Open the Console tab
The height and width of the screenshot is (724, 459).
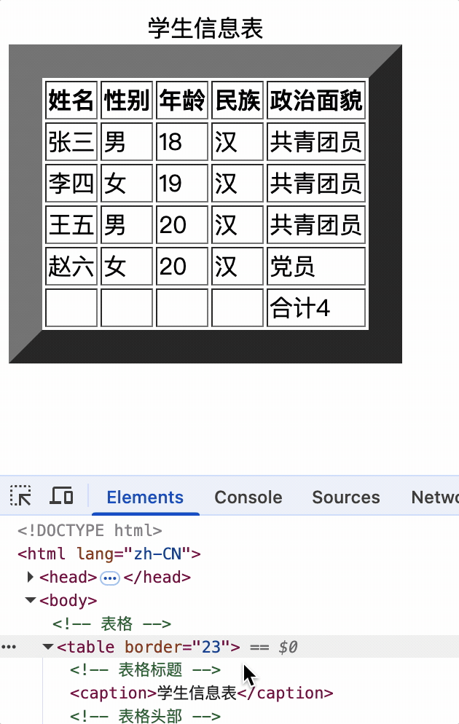[x=248, y=497]
